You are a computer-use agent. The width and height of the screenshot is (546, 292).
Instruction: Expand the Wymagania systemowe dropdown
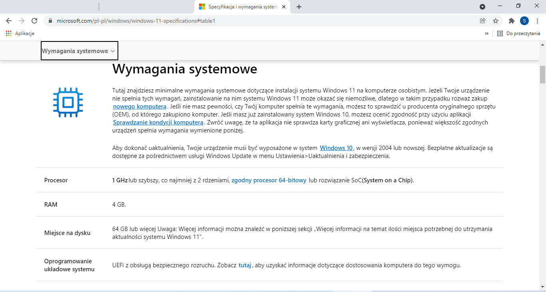tap(80, 51)
